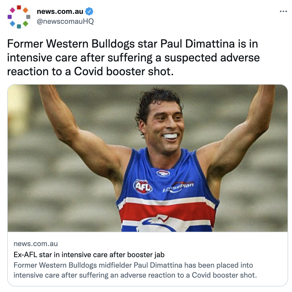Click the @newscomauHQ handle
This screenshot has height=292, width=292.
(x=65, y=21)
